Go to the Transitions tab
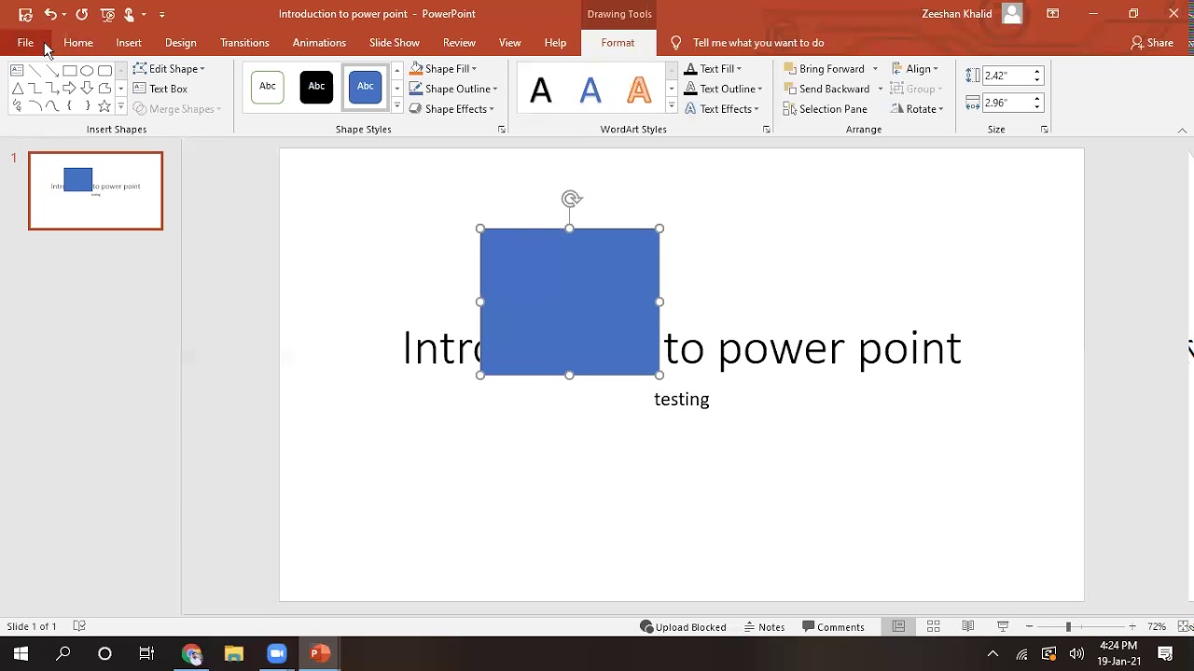The width and height of the screenshot is (1194, 671). 244,43
